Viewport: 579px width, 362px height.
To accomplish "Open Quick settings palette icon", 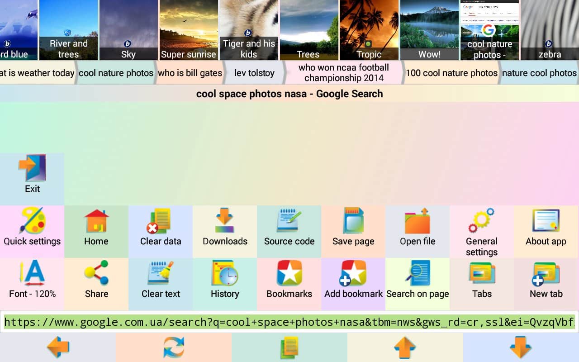I will [32, 221].
